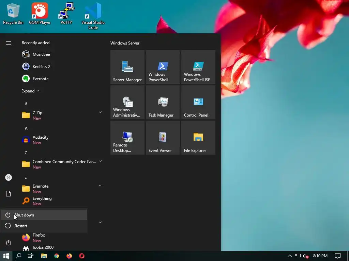Open the Remote Desktop tile
Viewport: 349px width, 261px height.
(x=127, y=138)
